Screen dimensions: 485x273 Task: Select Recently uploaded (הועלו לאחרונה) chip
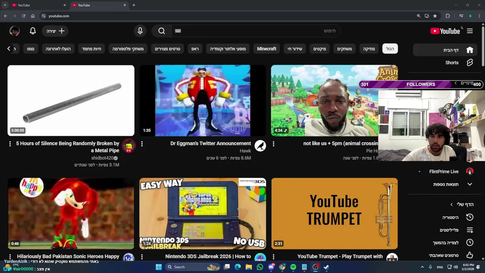pyautogui.click(x=58, y=49)
